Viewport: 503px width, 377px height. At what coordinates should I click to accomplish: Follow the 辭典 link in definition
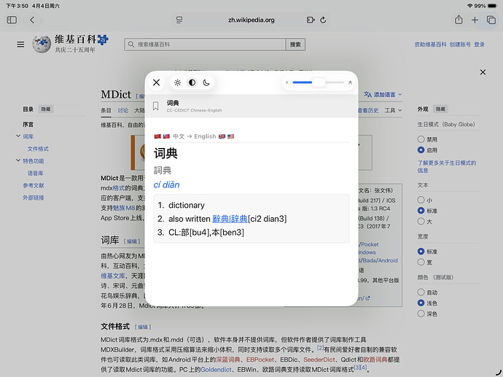coord(238,219)
